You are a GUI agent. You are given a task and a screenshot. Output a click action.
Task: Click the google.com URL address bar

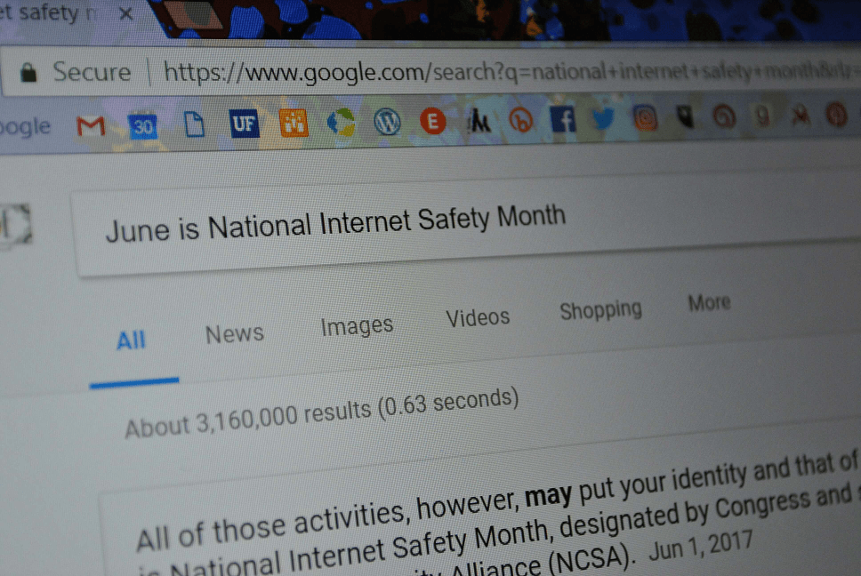511,72
